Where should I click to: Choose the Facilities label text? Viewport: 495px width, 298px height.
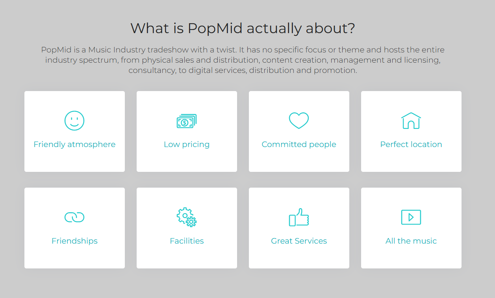[x=187, y=241]
